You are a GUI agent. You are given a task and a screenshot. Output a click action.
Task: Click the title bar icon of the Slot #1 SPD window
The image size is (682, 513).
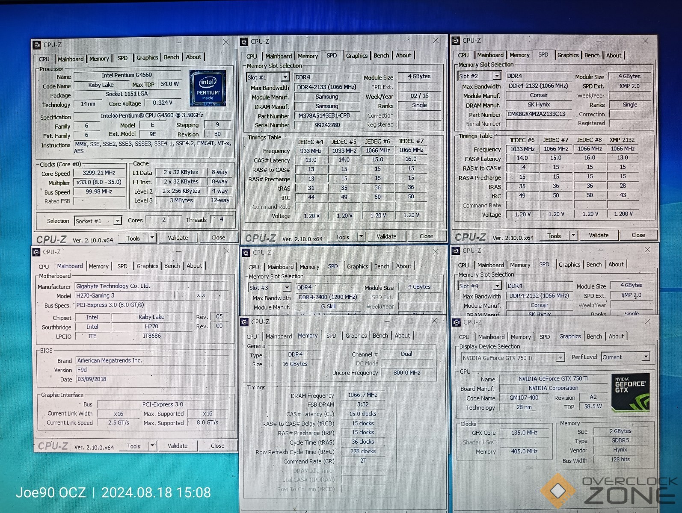(244, 42)
